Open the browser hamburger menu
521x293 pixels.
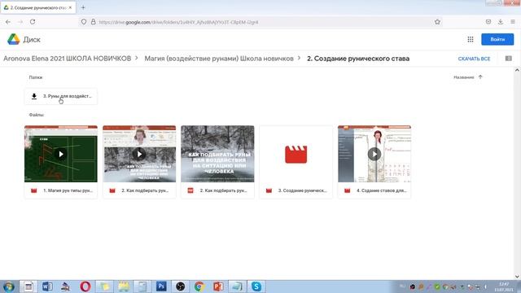tap(513, 22)
